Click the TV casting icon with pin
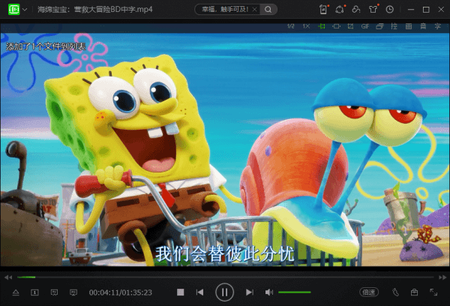 coord(54,292)
